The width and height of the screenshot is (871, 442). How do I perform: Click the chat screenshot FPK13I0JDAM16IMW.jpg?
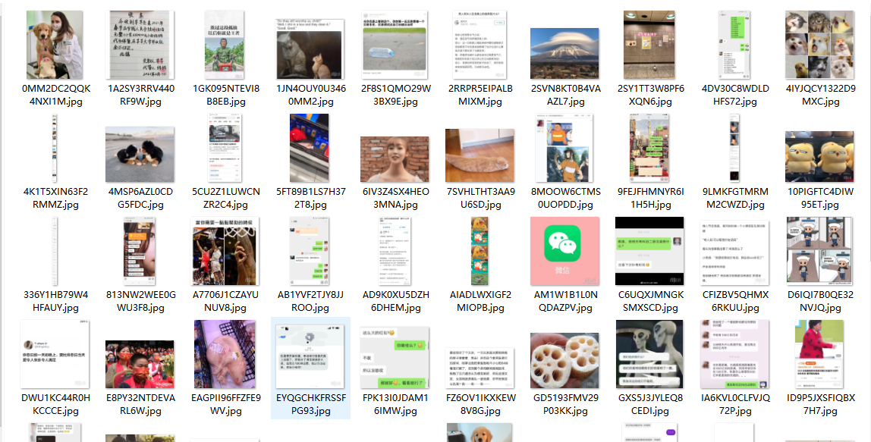[x=395, y=358]
